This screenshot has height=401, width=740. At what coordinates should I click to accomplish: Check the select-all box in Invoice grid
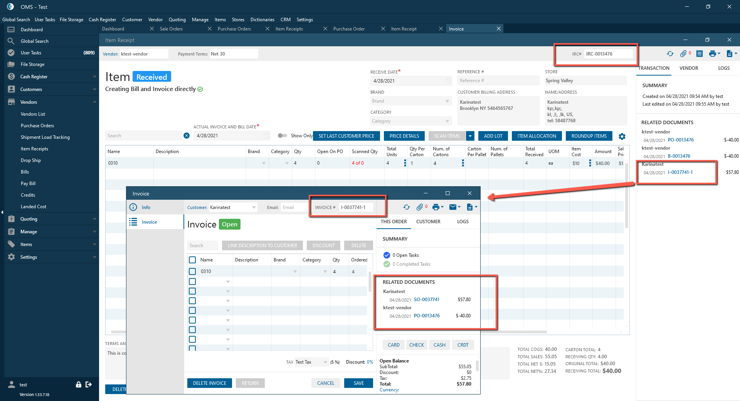pyautogui.click(x=192, y=260)
